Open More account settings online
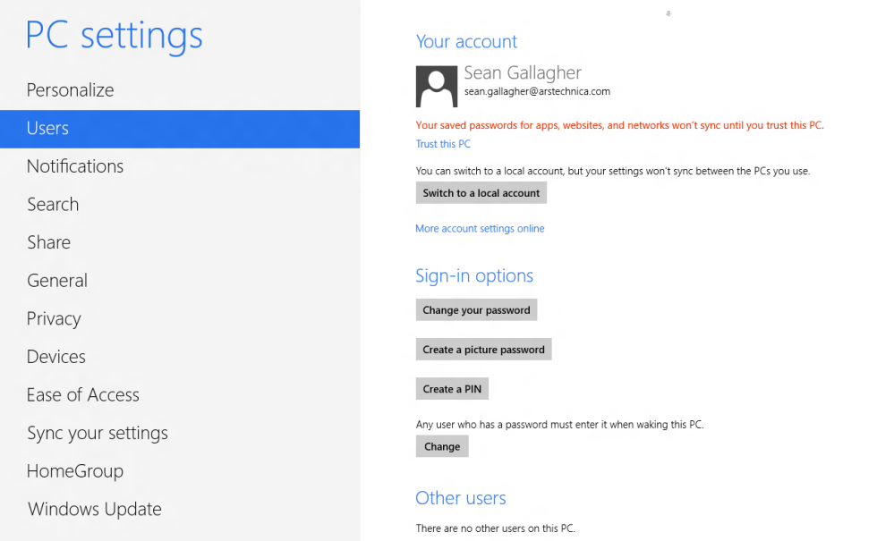This screenshot has width=877, height=541. [480, 228]
